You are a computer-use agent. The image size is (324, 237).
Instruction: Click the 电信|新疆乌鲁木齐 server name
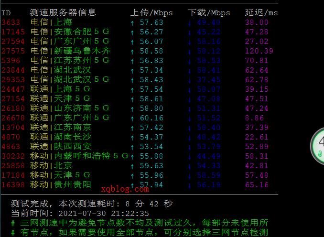tap(70, 51)
